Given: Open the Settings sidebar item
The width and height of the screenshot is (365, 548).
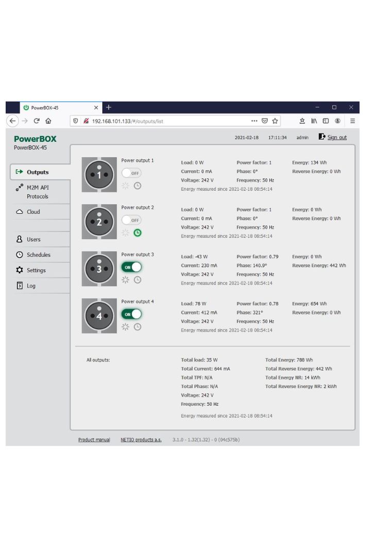Looking at the screenshot, I should 36,270.
